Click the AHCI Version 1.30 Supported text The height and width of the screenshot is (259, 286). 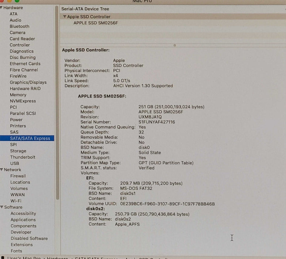pos(143,85)
